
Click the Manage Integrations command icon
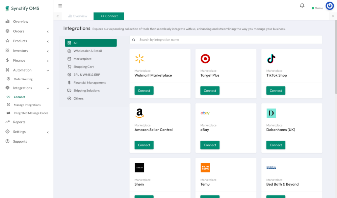coord(8,105)
